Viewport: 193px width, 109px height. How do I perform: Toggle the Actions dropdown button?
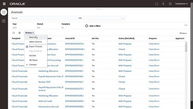pyautogui.click(x=30, y=33)
